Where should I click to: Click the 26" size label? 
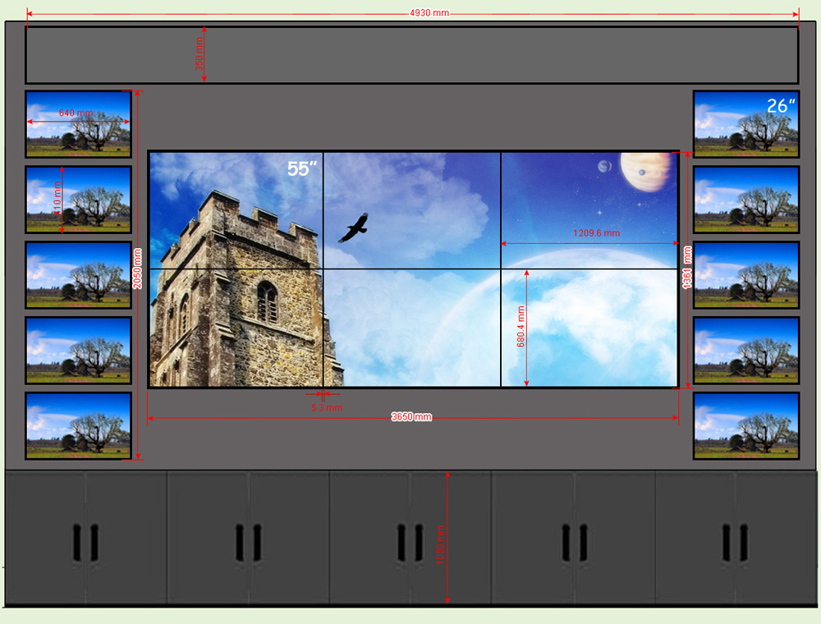781,106
